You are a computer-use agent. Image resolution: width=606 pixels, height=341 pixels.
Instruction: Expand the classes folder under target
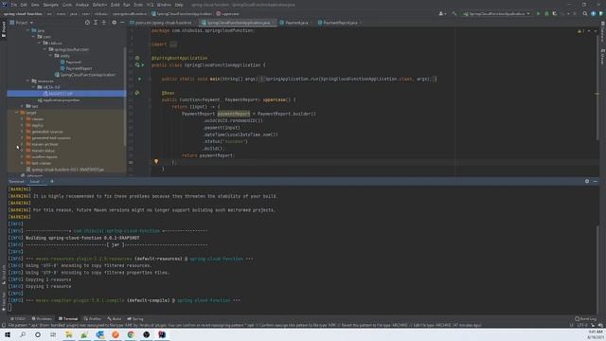click(x=22, y=119)
